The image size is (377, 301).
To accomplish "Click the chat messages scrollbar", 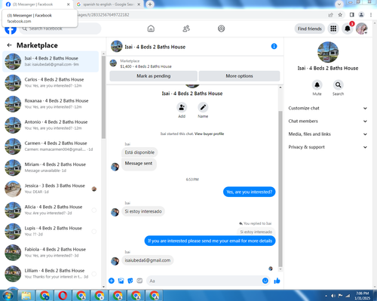I will coord(280,189).
